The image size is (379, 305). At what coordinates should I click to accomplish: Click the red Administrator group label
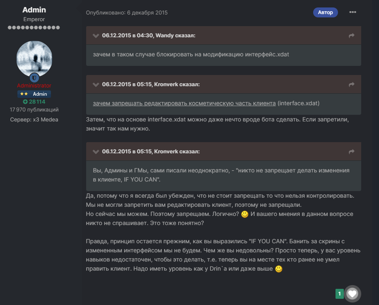coord(34,86)
